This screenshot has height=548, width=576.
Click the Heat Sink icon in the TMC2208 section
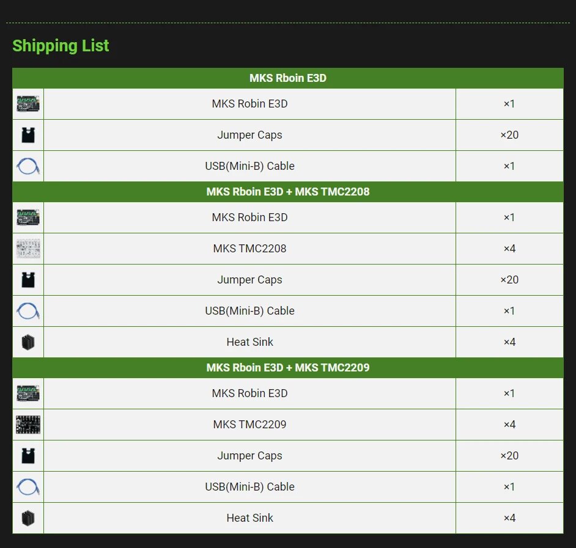[28, 342]
